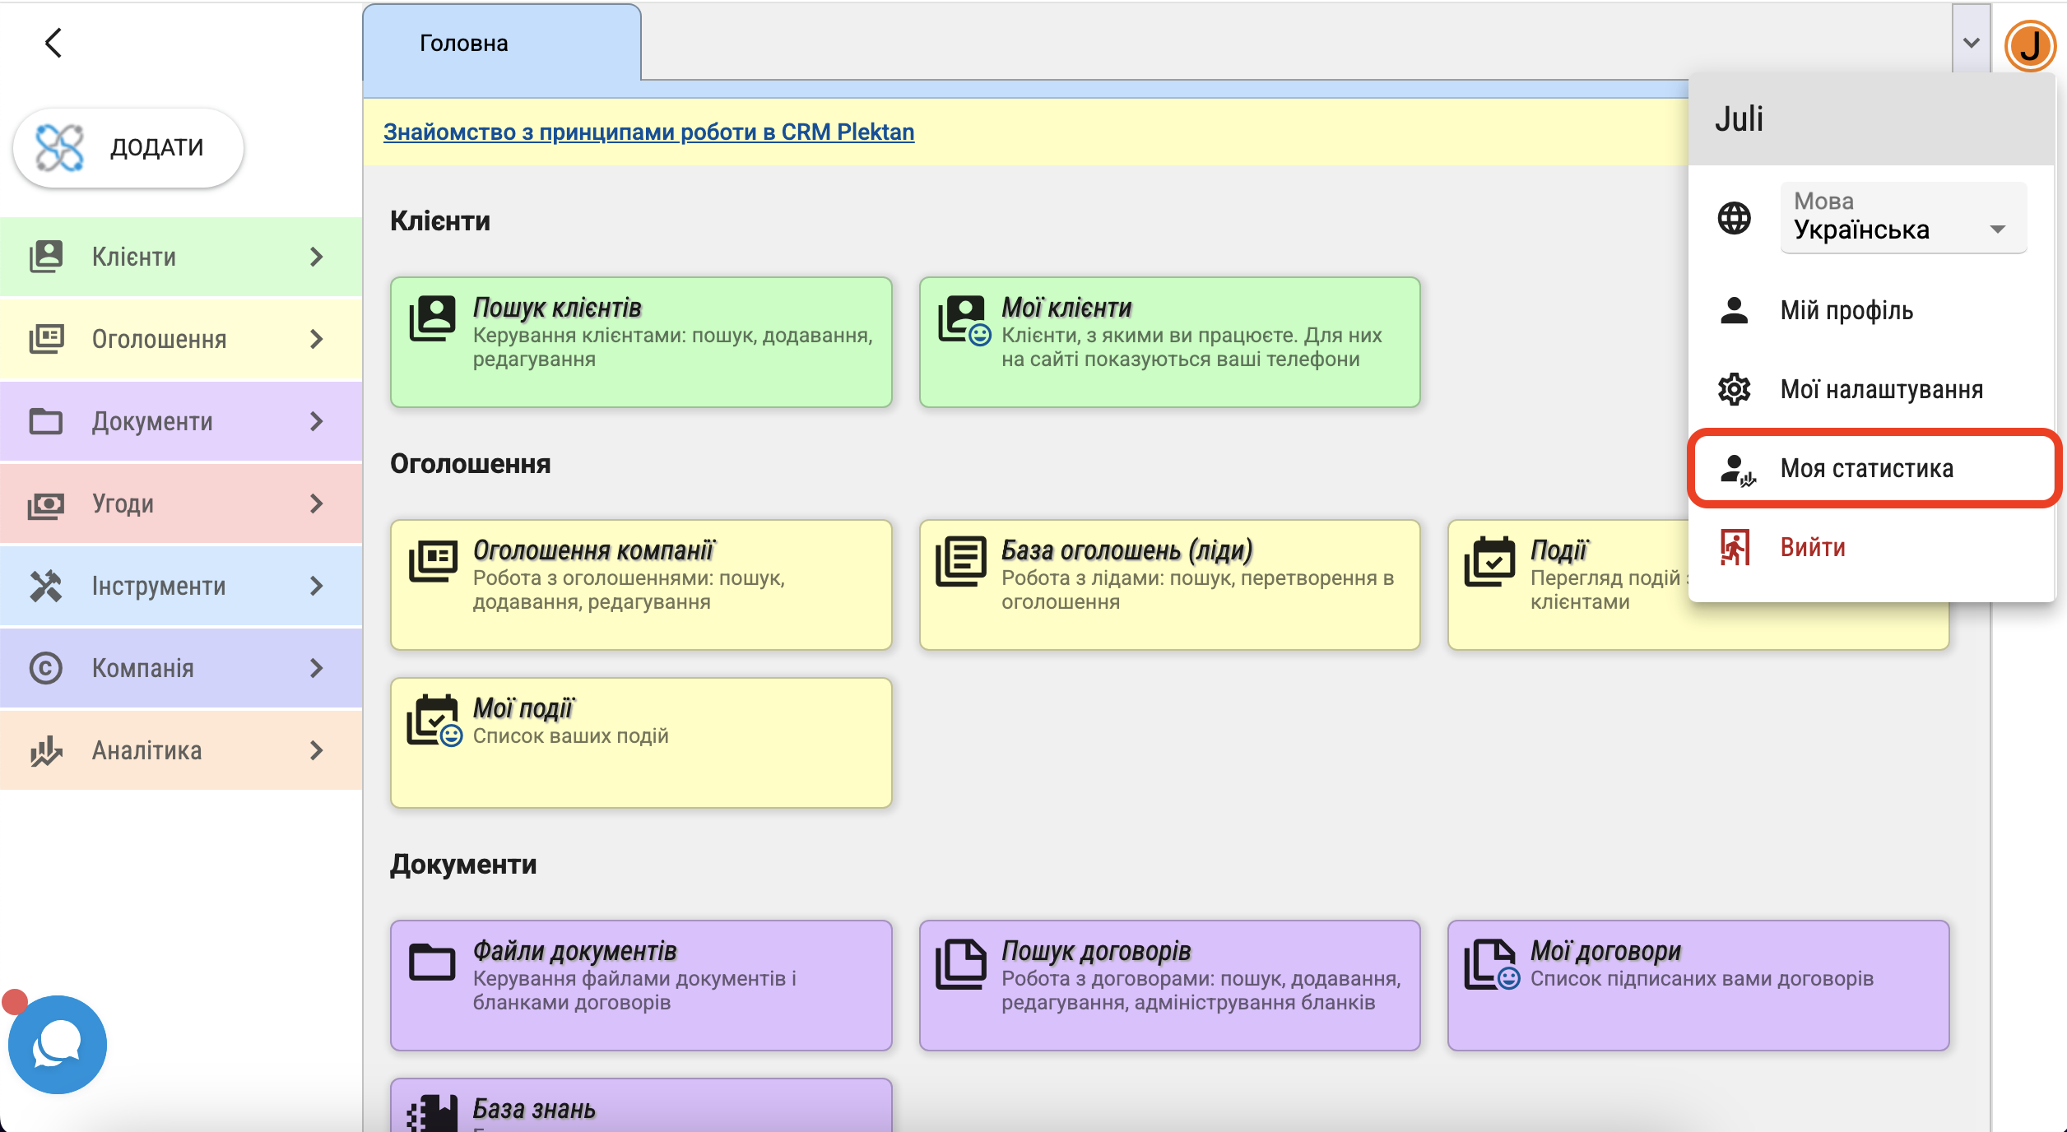2067x1132 pixels.
Task: Click the База оголошень list icon
Action: pyautogui.click(x=960, y=562)
